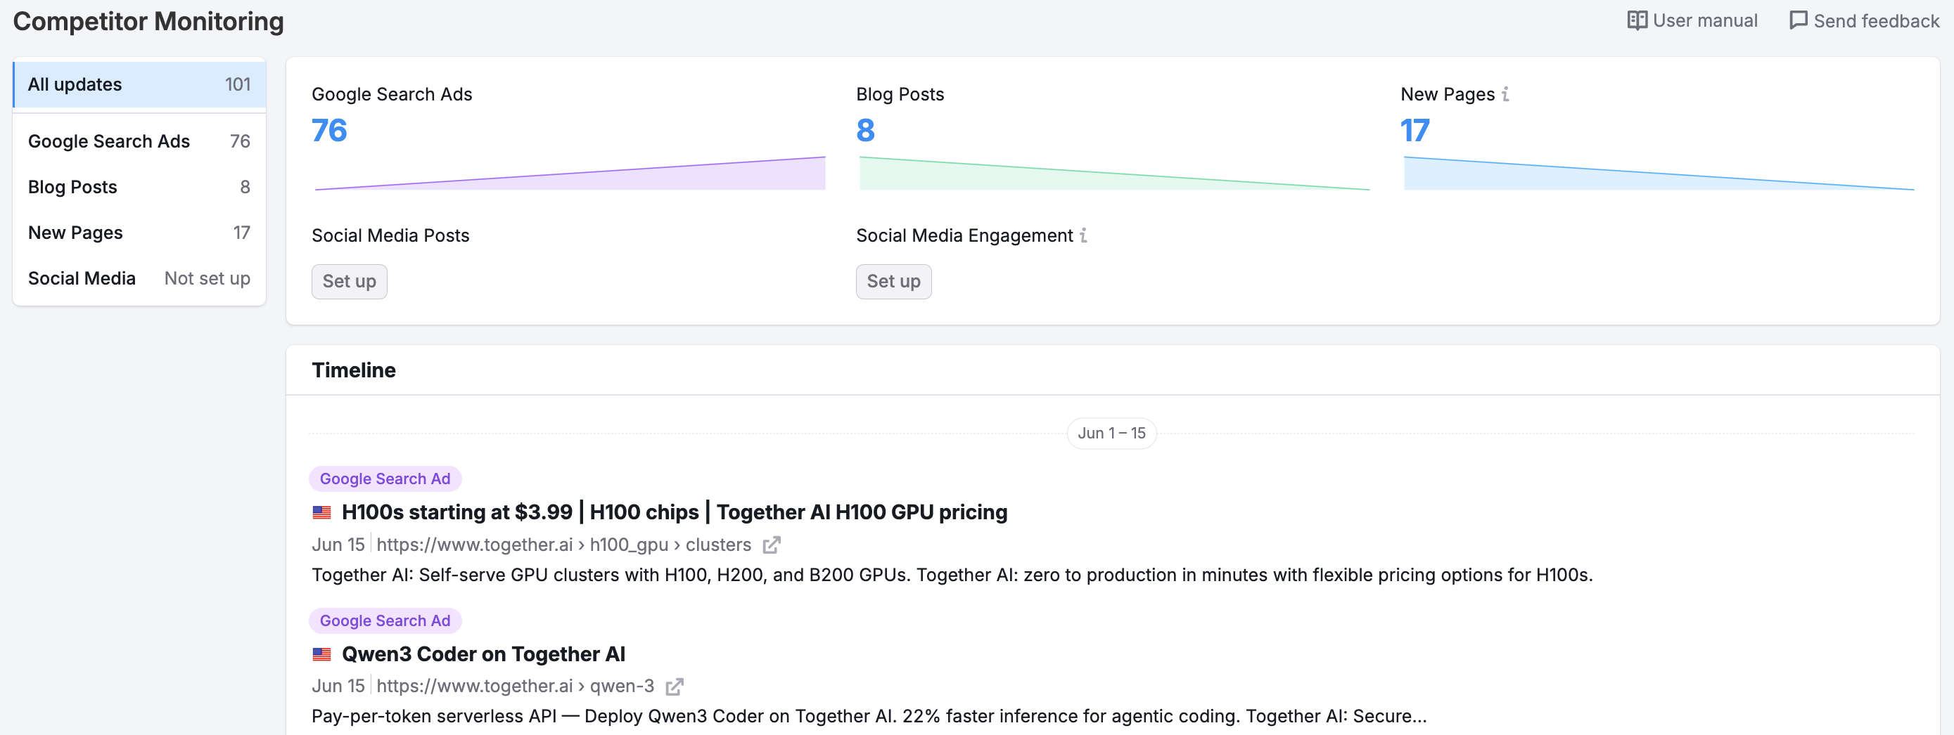
Task: Click the 'Not set up' Social Media status
Action: coord(207,278)
